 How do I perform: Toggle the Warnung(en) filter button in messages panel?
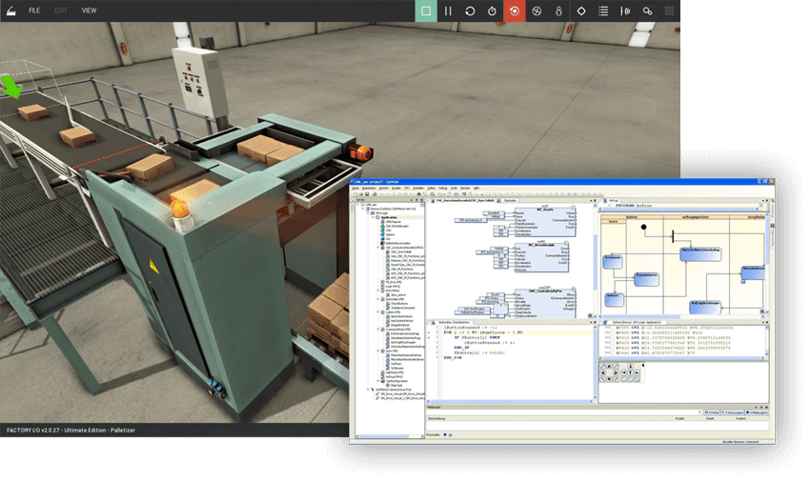(x=733, y=412)
